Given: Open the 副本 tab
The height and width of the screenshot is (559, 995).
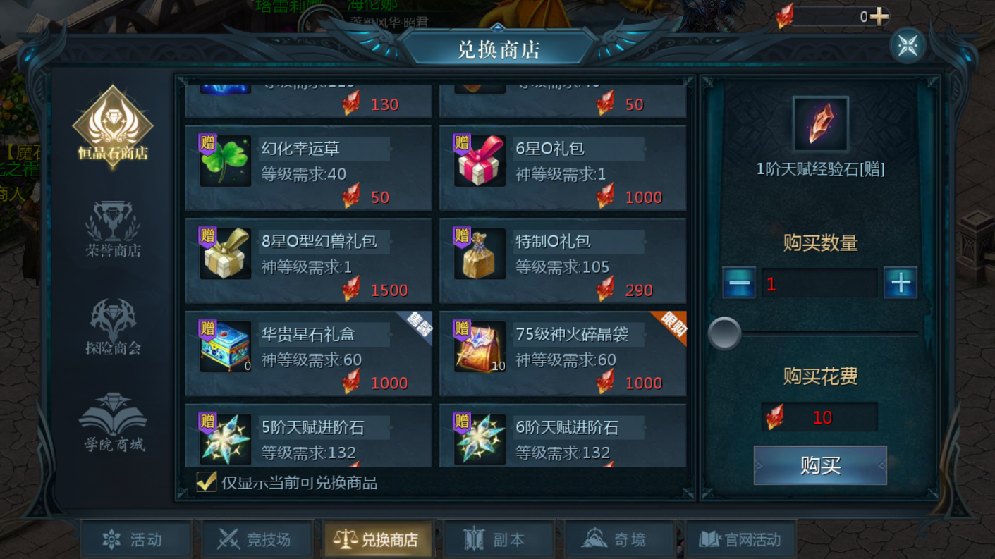Looking at the screenshot, I should (x=499, y=540).
